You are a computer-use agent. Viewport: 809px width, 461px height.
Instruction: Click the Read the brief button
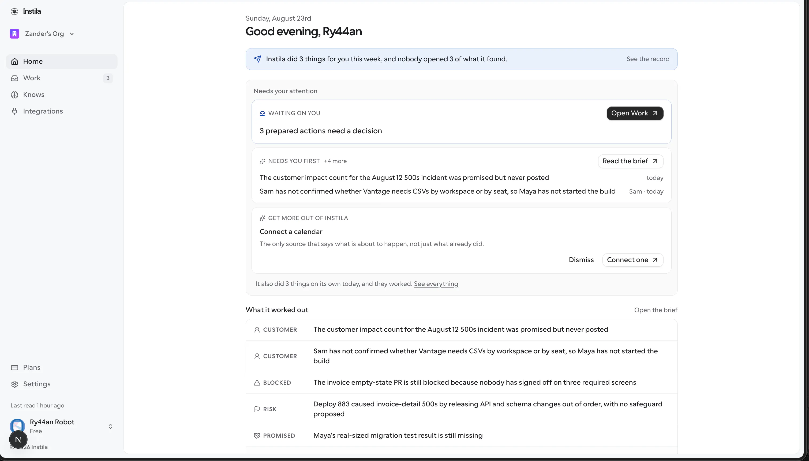(630, 161)
